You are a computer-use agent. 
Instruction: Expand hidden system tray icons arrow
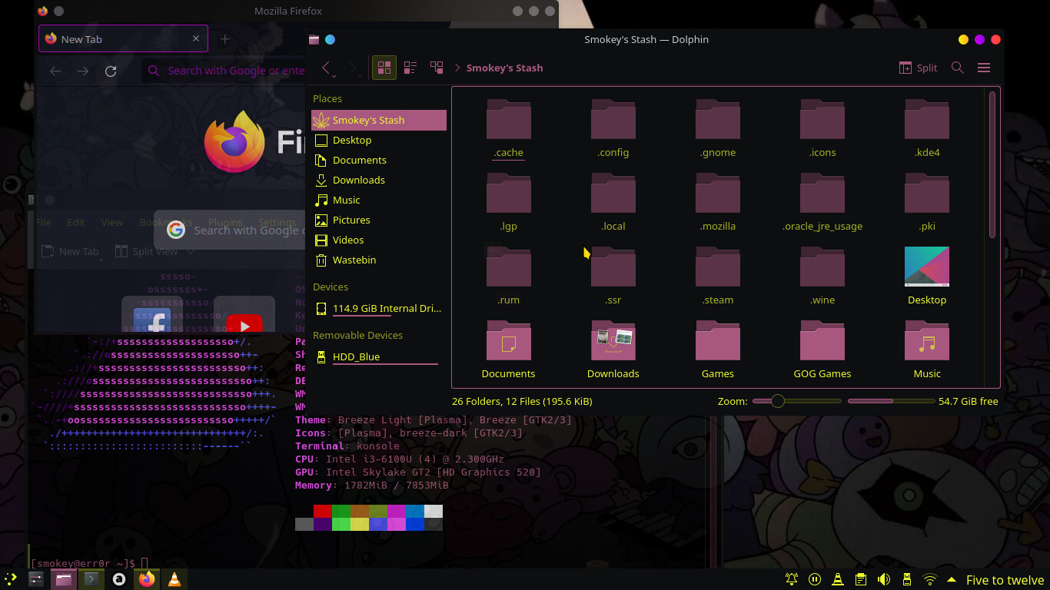click(x=952, y=579)
